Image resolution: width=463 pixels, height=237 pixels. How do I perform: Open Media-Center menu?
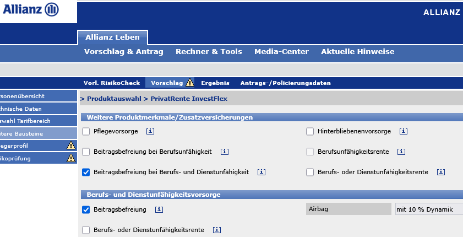282,52
